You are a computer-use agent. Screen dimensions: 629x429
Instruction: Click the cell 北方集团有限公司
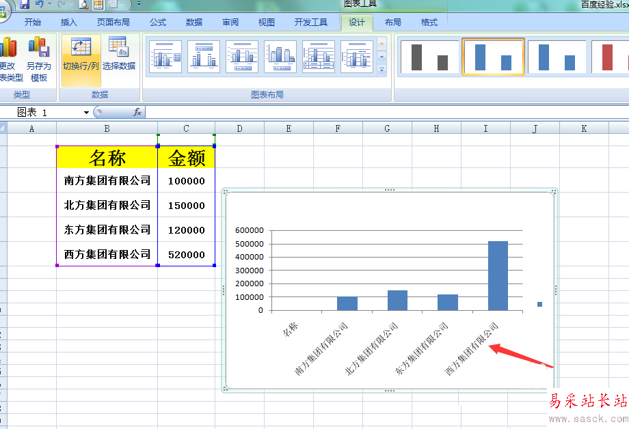107,205
